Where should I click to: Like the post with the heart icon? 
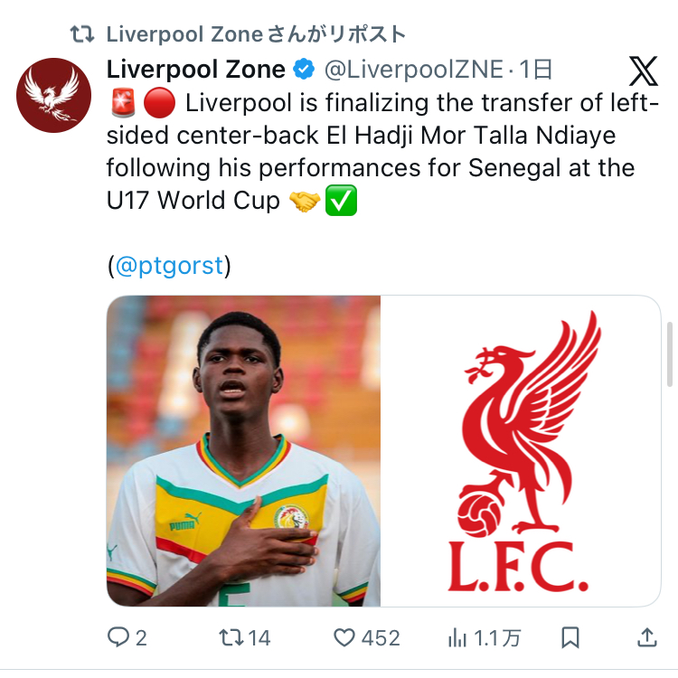coord(344,637)
